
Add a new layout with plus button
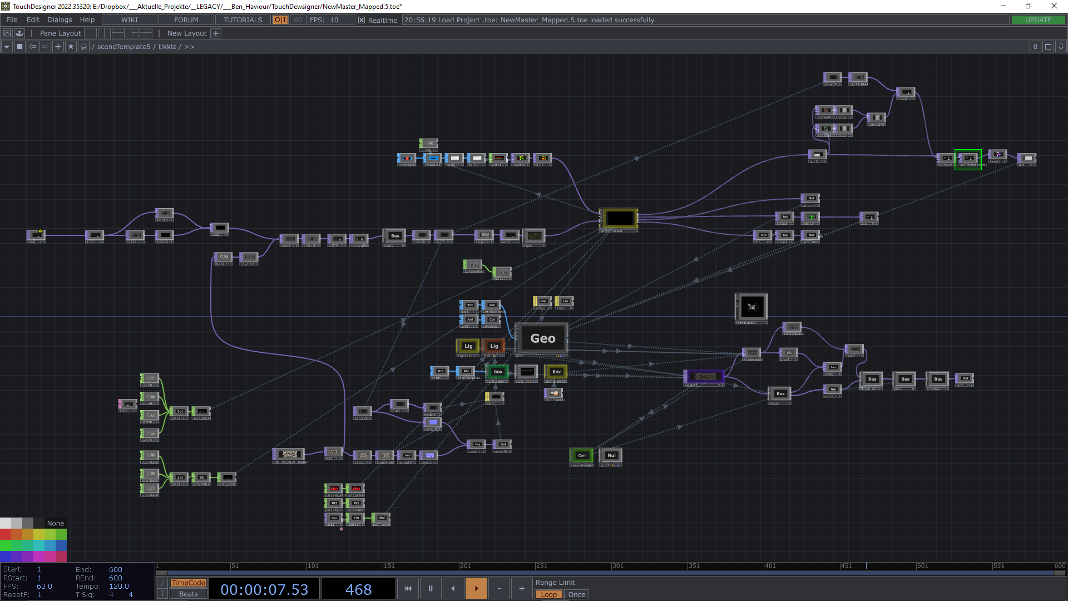[x=216, y=33]
